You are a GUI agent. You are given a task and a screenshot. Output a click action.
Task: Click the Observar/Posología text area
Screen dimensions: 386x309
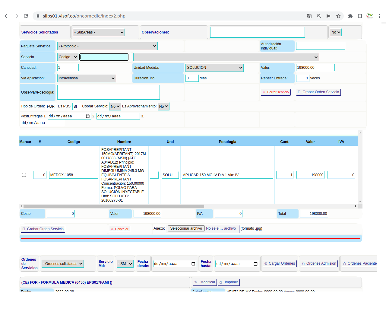point(108,92)
